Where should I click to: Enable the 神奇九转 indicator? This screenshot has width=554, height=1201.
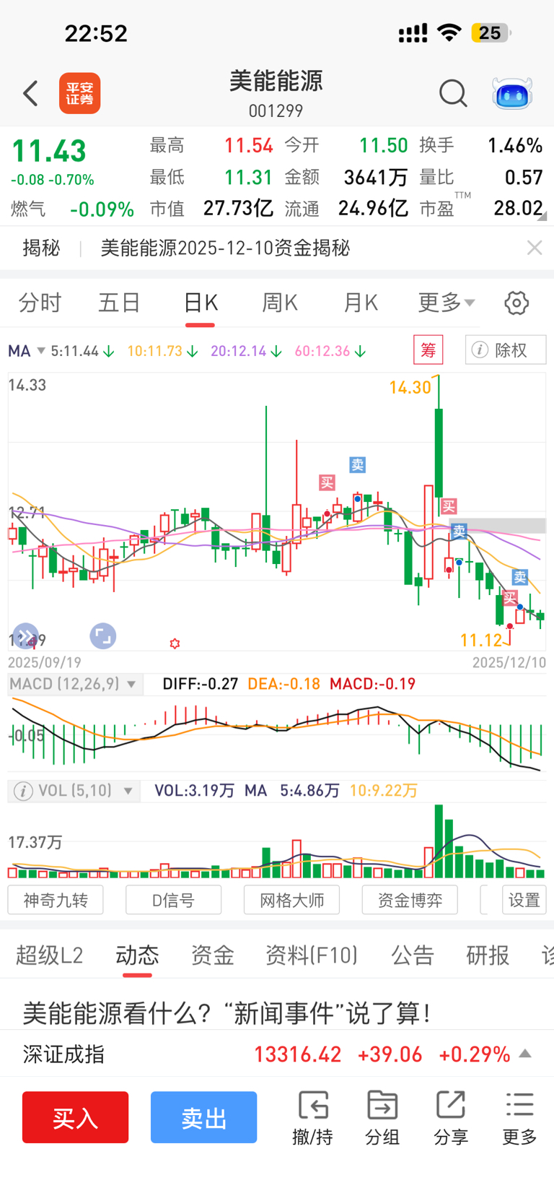56,900
